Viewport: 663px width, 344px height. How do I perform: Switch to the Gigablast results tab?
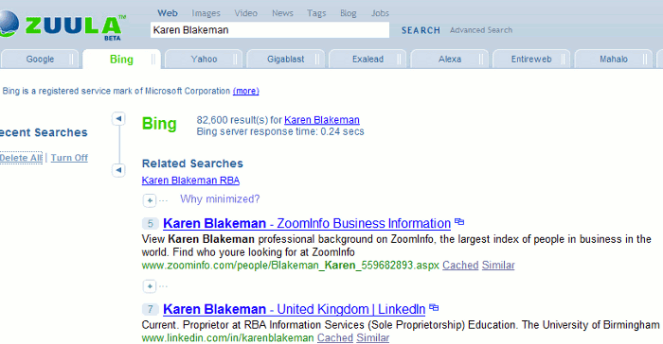(x=285, y=60)
